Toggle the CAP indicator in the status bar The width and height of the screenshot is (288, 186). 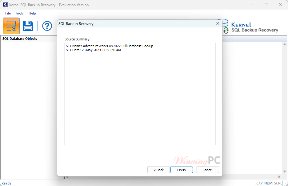click(x=259, y=183)
